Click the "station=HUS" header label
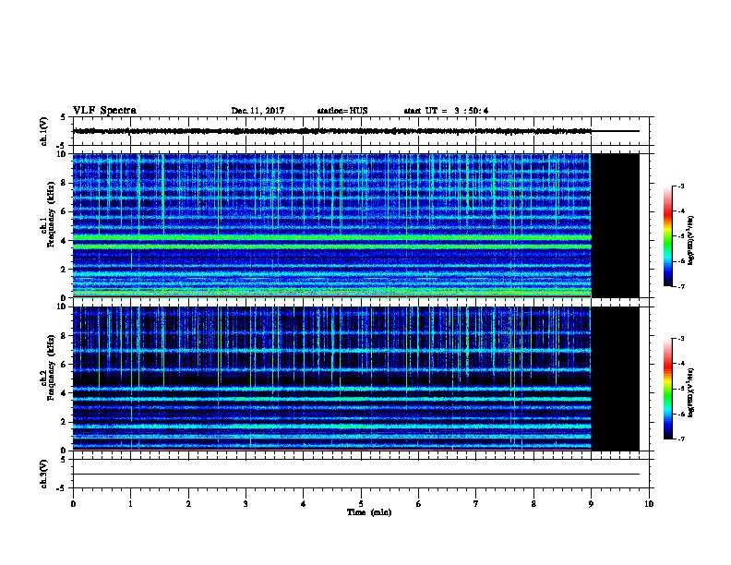 coord(342,111)
